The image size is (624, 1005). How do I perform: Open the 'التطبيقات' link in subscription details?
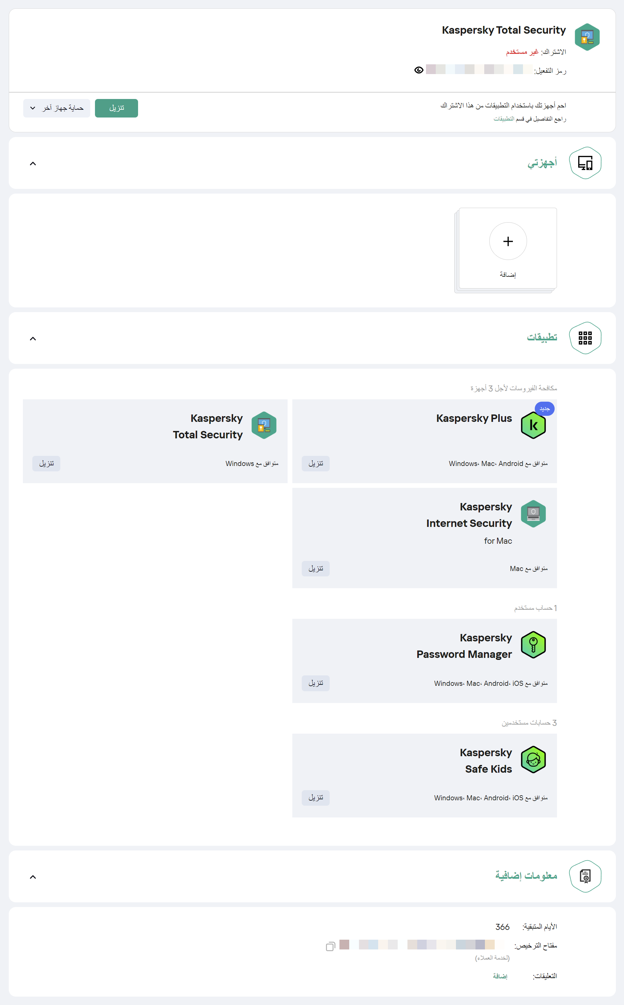click(503, 119)
